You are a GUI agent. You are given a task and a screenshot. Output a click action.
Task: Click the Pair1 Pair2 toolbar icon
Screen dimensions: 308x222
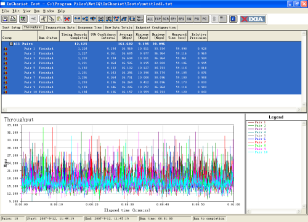pyautogui.click(x=140, y=19)
